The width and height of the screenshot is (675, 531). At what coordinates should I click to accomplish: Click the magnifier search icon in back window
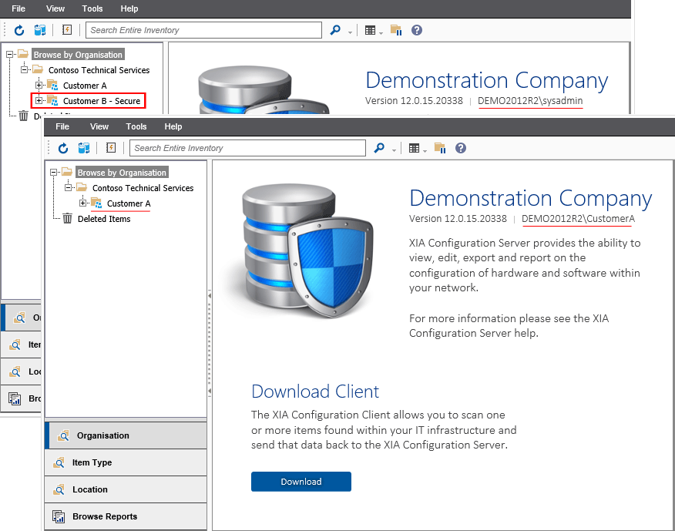click(x=335, y=30)
